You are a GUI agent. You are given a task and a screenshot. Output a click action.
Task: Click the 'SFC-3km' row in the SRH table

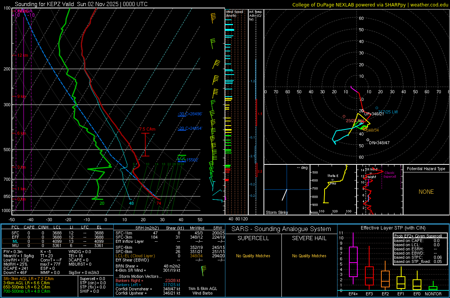170,237
